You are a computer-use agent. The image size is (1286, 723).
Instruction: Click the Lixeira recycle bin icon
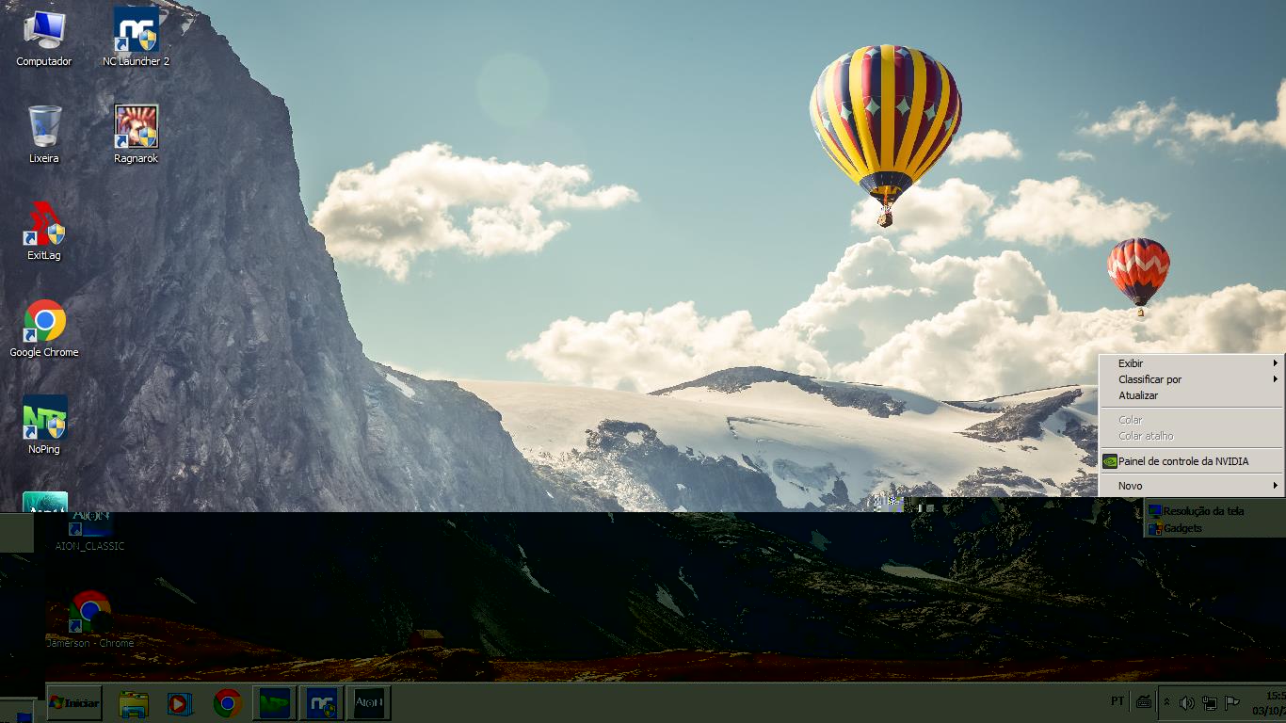click(43, 134)
